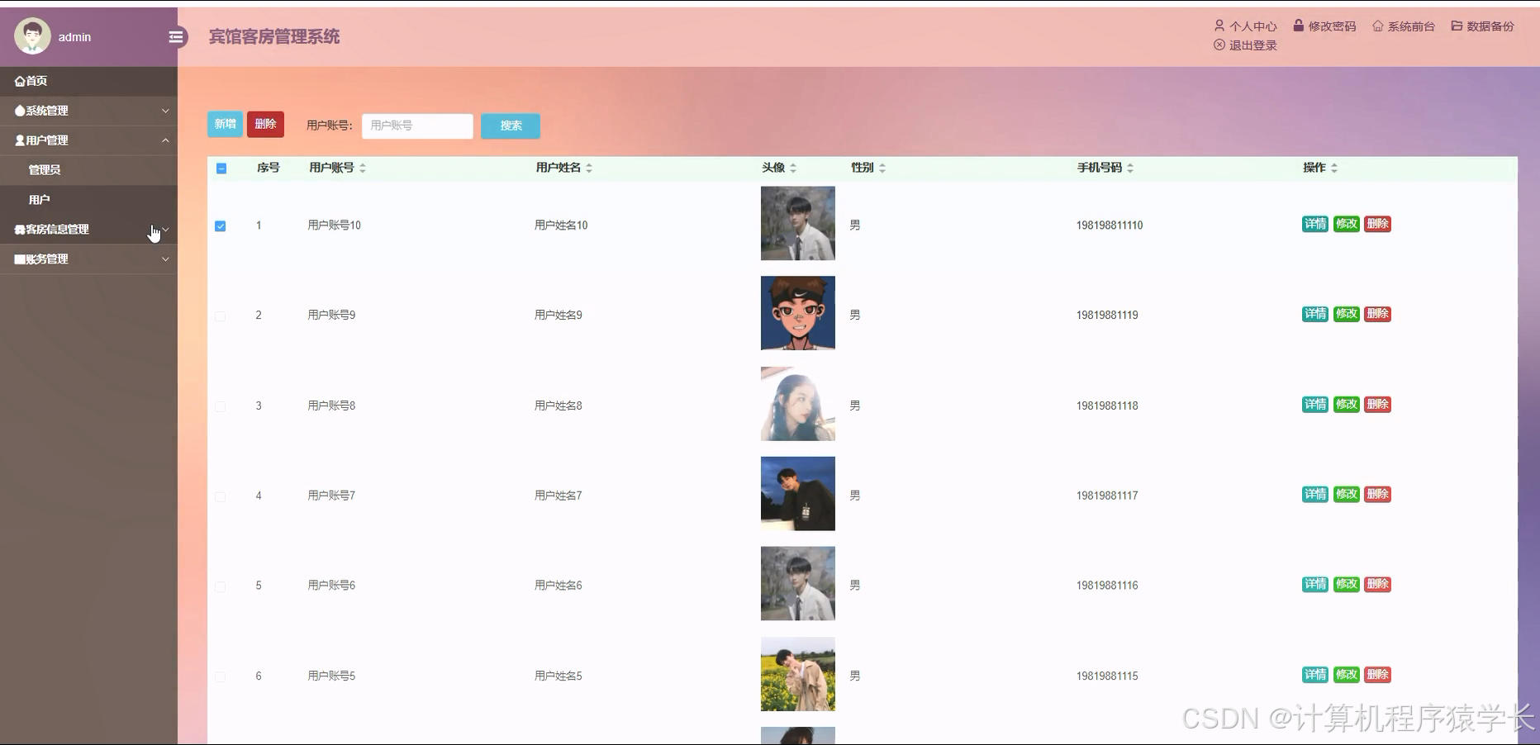The height and width of the screenshot is (745, 1540).
Task: Select the 管理员 submenu item
Action: (45, 169)
